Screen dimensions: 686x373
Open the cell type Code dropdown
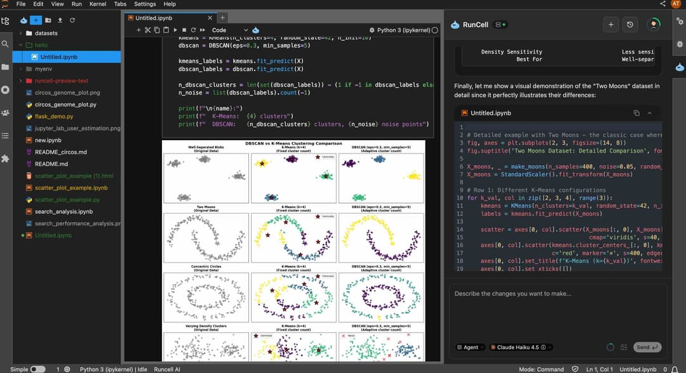(x=229, y=30)
